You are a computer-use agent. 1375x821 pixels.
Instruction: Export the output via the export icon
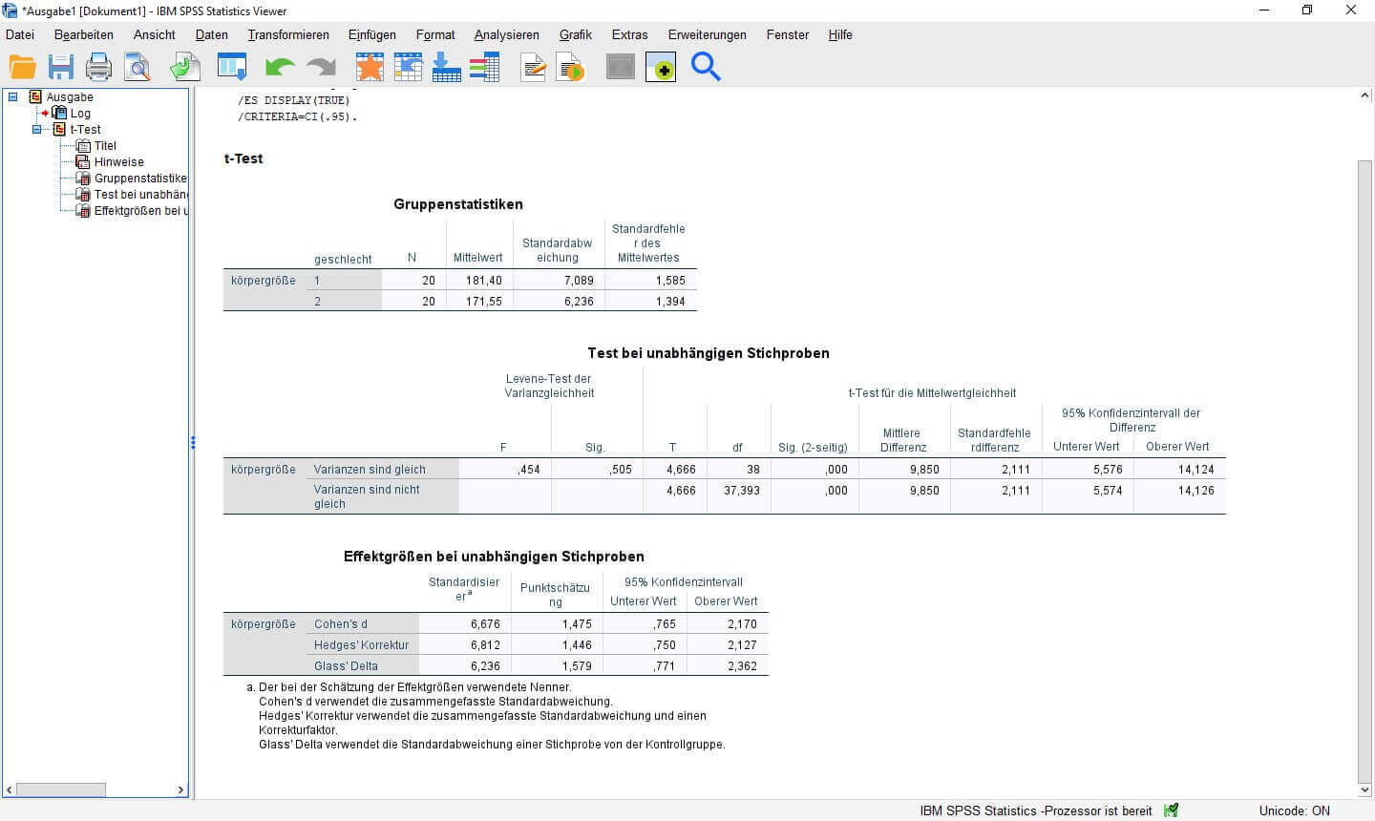click(184, 66)
